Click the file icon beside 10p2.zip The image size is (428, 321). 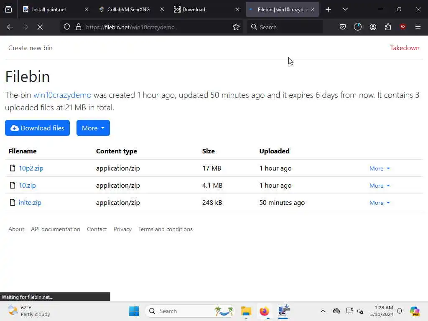tap(12, 168)
